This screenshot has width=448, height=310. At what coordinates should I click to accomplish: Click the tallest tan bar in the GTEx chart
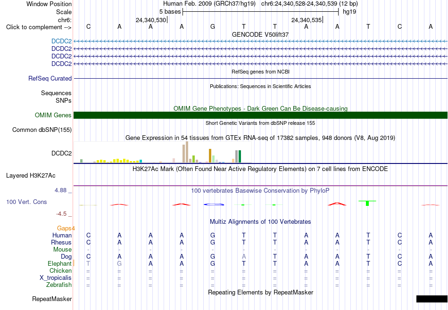(x=187, y=152)
